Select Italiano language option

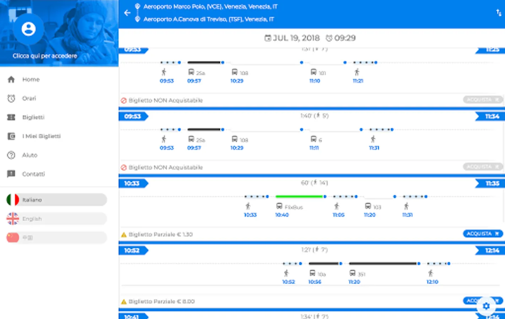[57, 200]
